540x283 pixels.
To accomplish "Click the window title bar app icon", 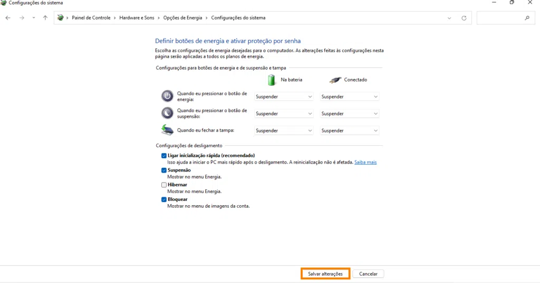I will click(4, 3).
